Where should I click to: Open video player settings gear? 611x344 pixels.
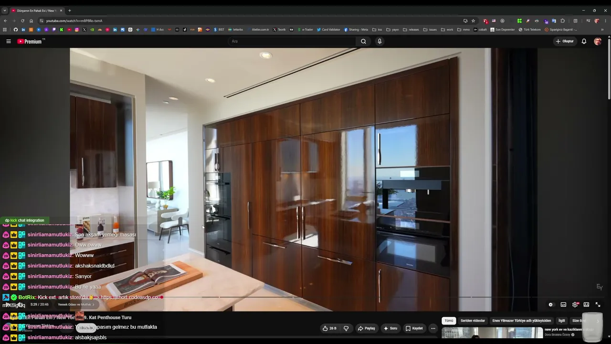575,304
